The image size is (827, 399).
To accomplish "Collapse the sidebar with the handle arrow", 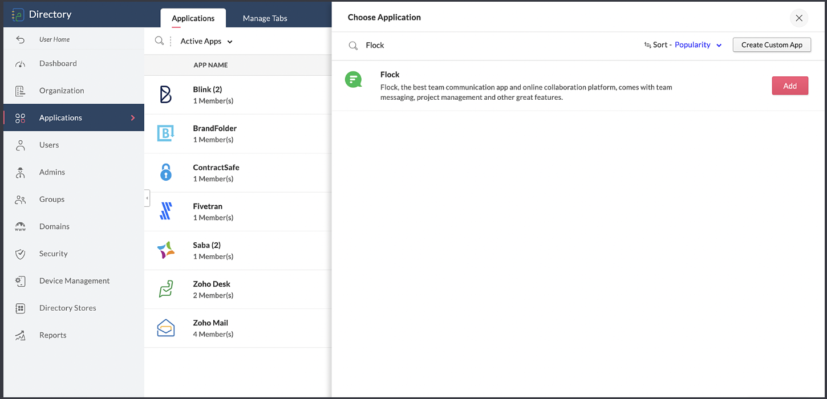I will pyautogui.click(x=147, y=198).
